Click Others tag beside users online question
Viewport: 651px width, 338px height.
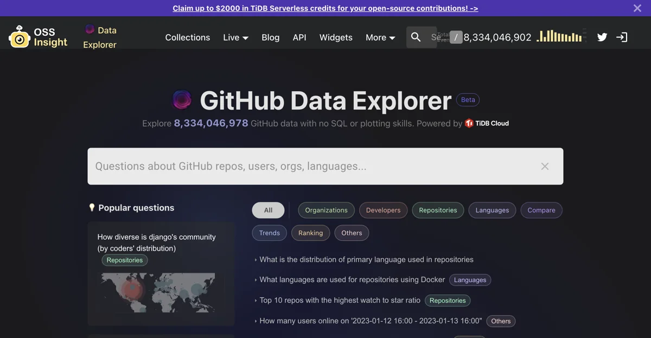click(x=501, y=321)
